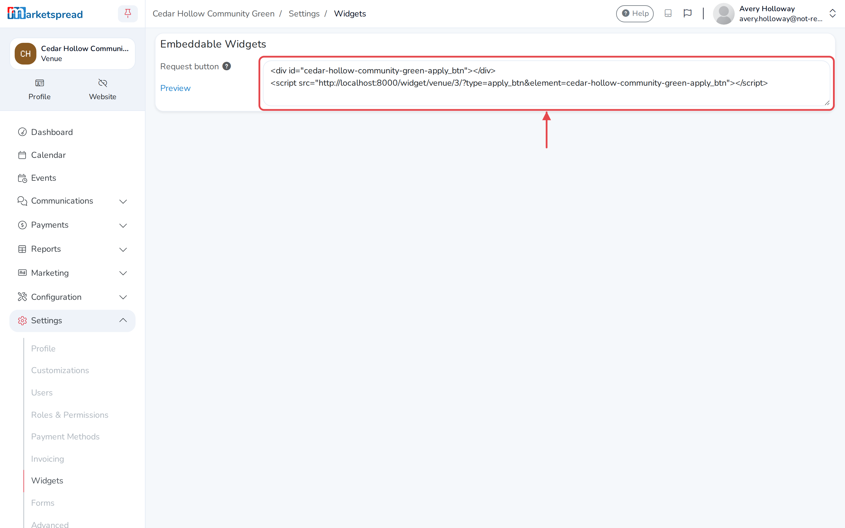Click inside the widget embed code textarea

click(546, 84)
